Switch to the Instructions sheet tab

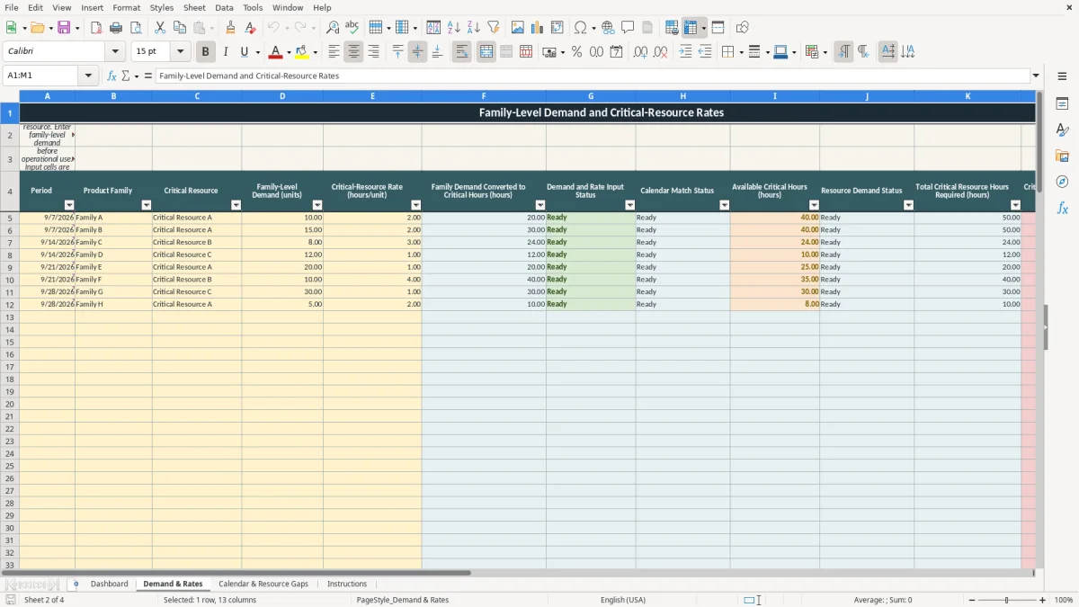point(347,585)
